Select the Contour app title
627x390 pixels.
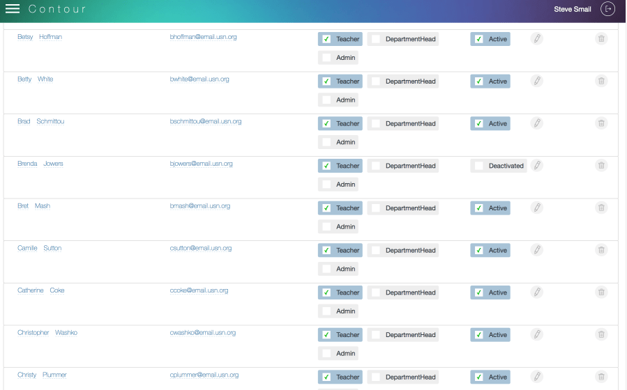57,10
